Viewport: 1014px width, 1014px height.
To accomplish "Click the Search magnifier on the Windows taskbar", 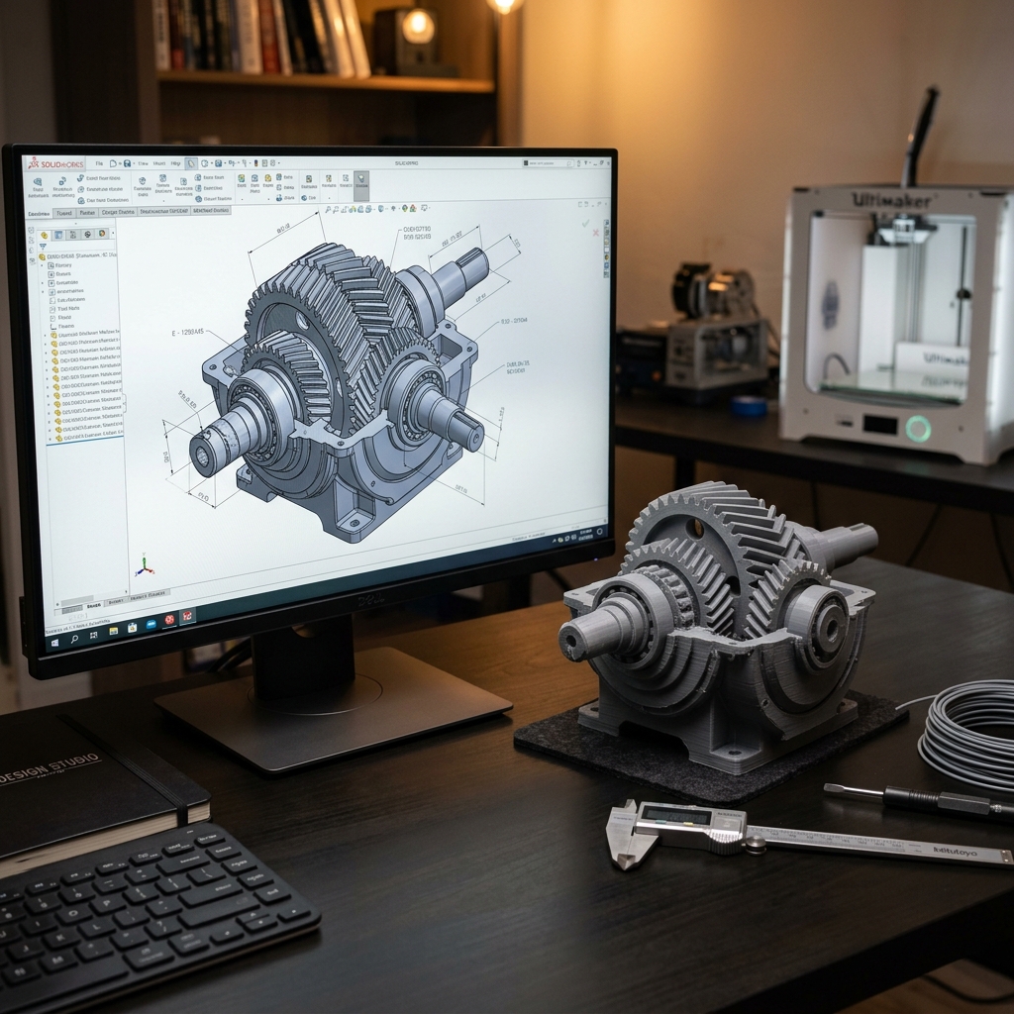I will coord(74,639).
